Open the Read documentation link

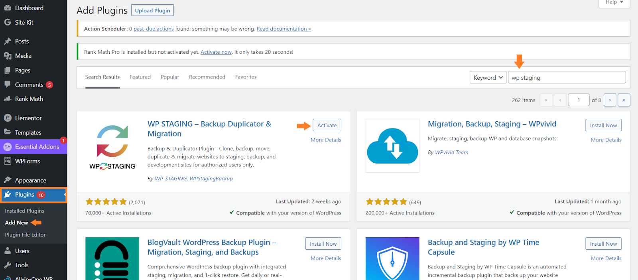point(284,29)
